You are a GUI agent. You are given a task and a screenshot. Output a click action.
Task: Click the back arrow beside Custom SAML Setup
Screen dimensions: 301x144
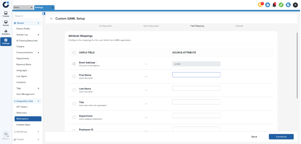tap(52, 19)
